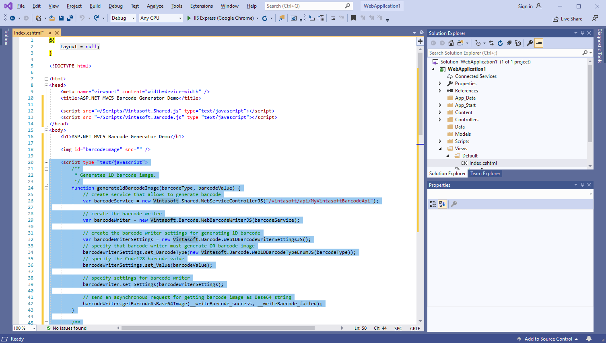
Task: Start debugging with the green play icon
Action: coord(189,18)
